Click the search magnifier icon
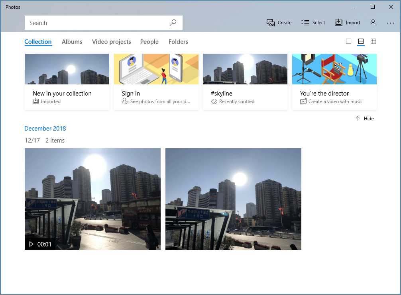Image resolution: width=401 pixels, height=295 pixels. (173, 23)
